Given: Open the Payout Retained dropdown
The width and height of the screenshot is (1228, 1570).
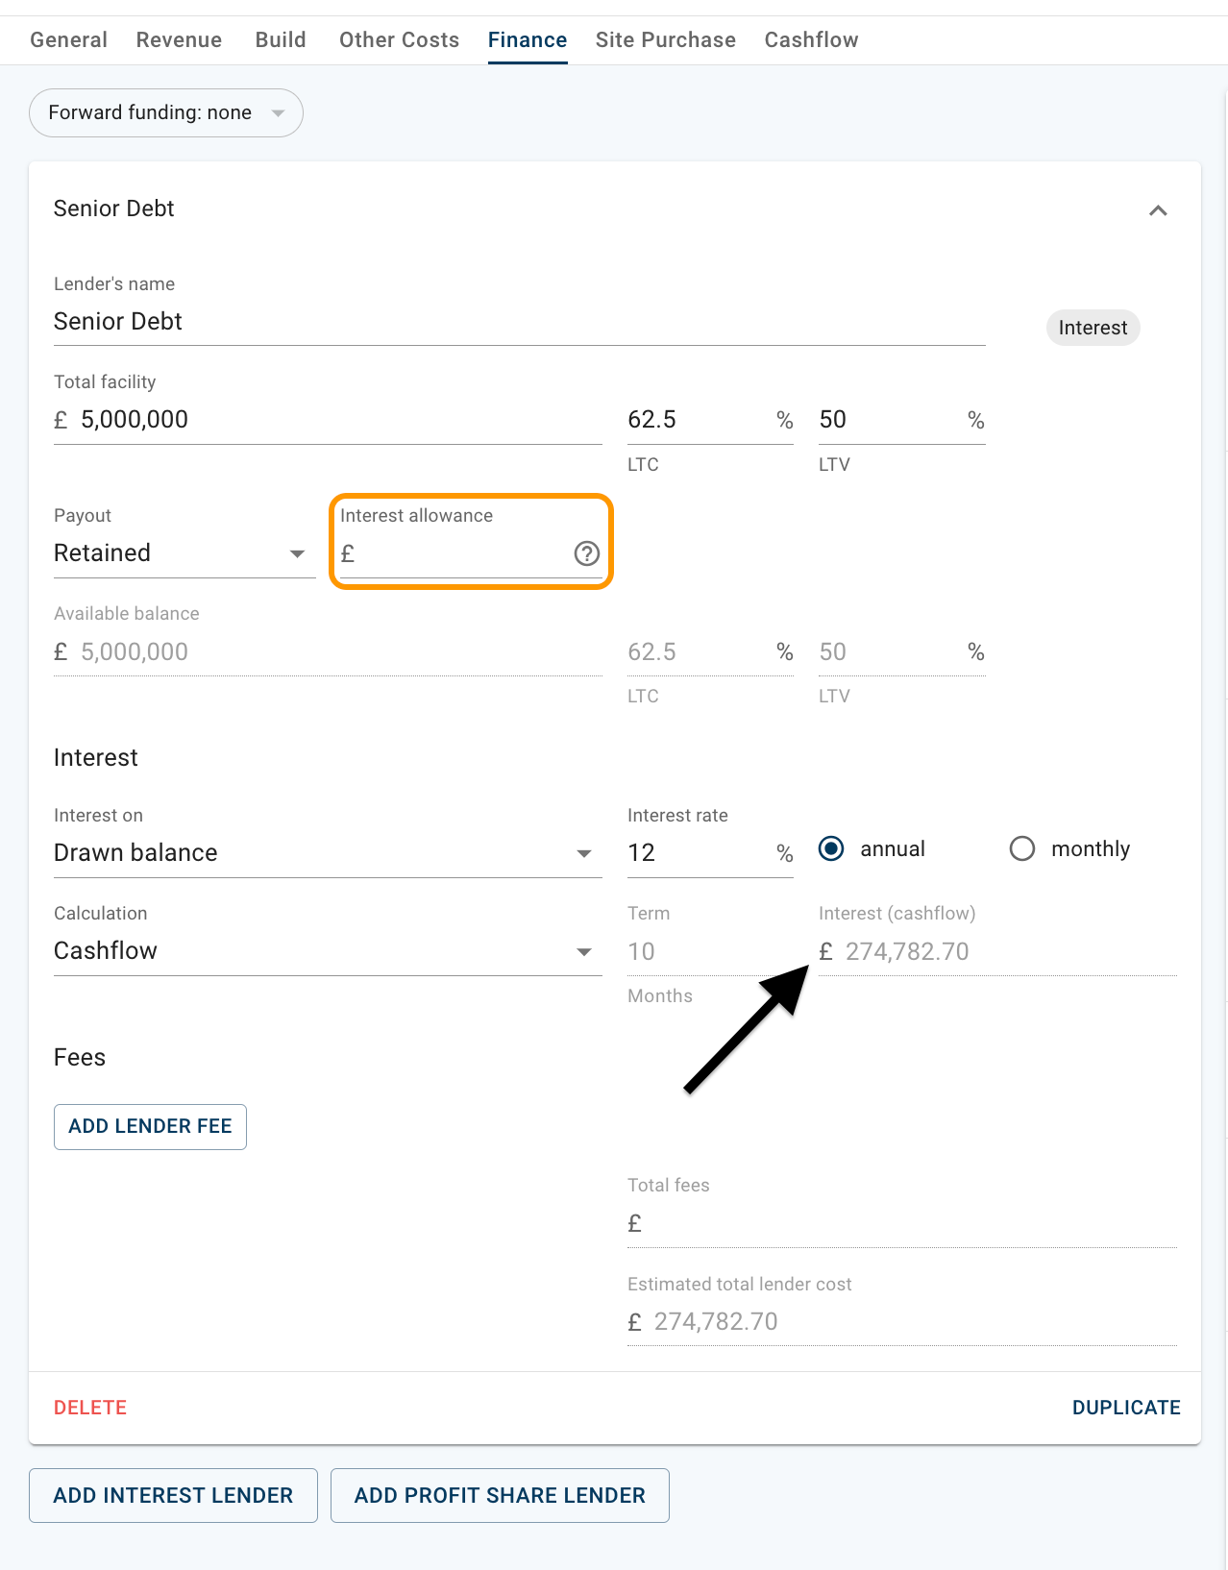Looking at the screenshot, I should (184, 553).
